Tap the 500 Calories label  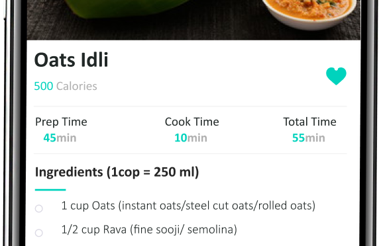click(x=66, y=86)
